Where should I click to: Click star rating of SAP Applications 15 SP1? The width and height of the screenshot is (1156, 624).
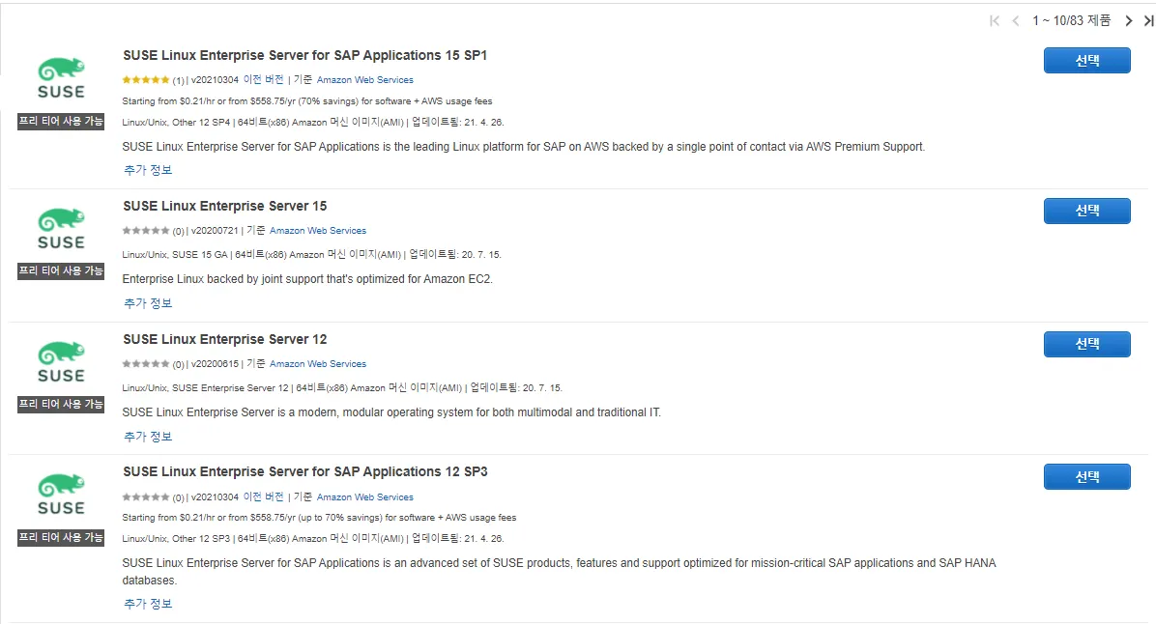[146, 79]
